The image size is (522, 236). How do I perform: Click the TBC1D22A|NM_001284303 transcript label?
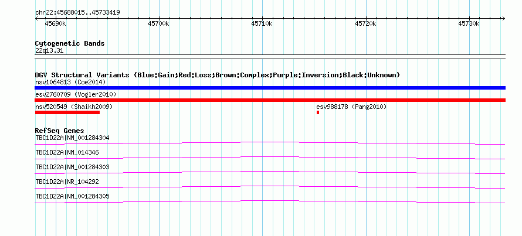click(x=72, y=167)
